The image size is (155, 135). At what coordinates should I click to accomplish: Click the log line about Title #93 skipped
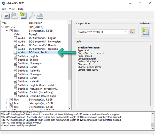click(61, 117)
